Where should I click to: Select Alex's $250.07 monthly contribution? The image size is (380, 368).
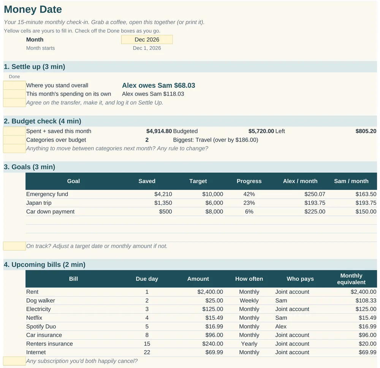[x=315, y=194]
